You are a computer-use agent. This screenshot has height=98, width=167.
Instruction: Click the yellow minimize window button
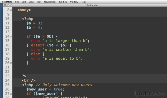click(8, 5)
